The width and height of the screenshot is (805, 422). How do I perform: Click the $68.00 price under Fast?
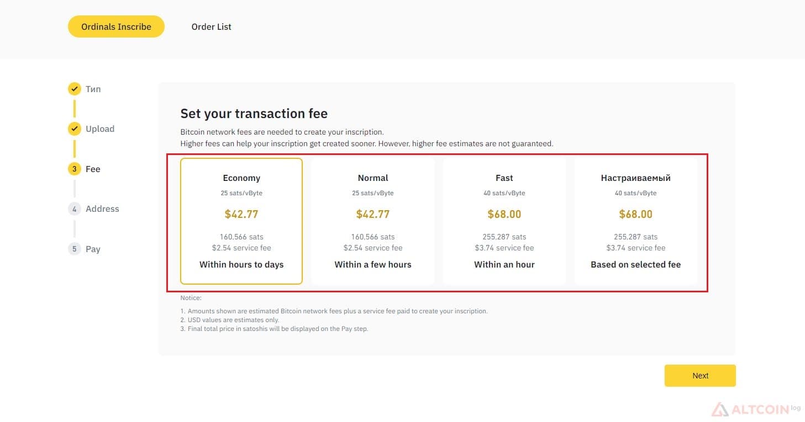pyautogui.click(x=504, y=214)
